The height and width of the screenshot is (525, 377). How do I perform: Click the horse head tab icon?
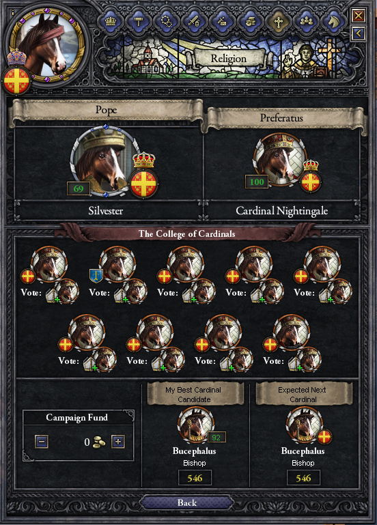(x=334, y=21)
